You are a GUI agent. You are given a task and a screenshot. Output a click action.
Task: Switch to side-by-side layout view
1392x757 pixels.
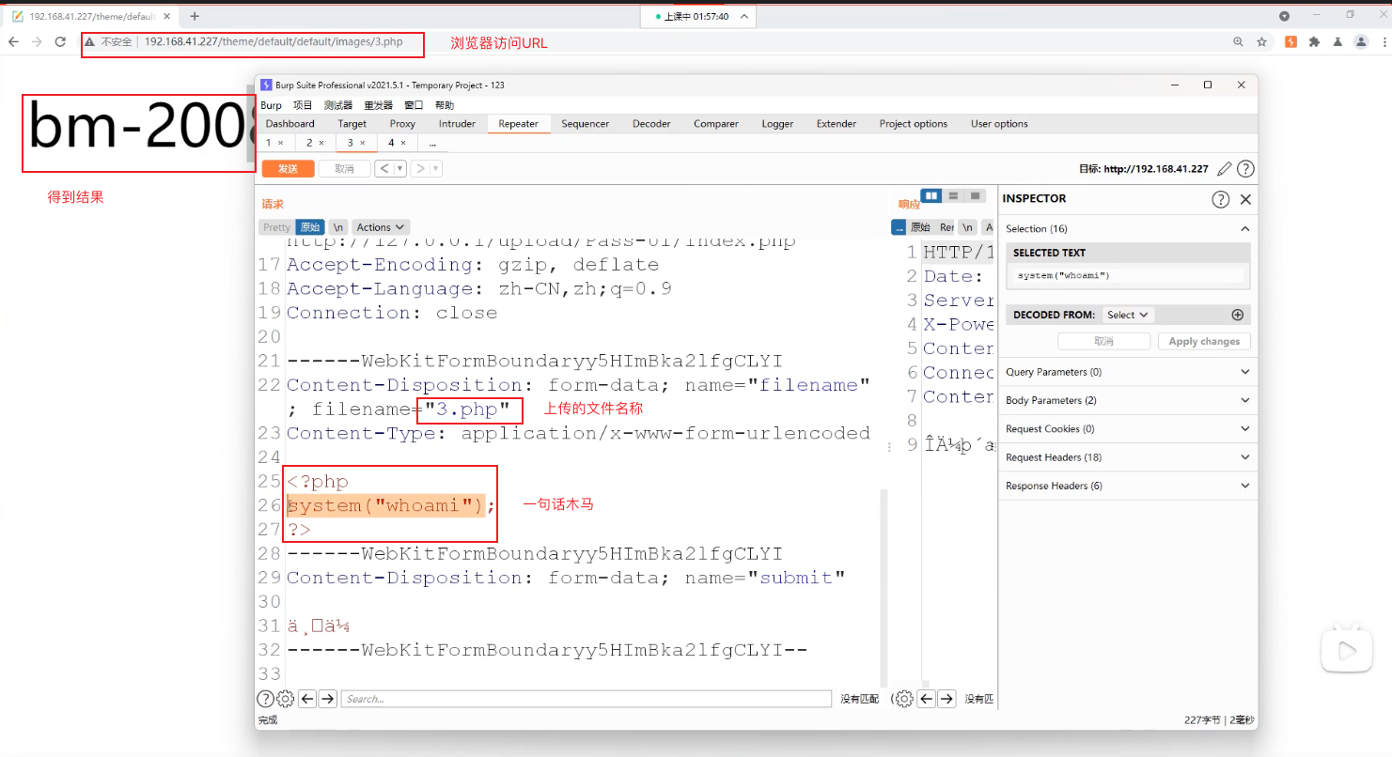point(931,195)
